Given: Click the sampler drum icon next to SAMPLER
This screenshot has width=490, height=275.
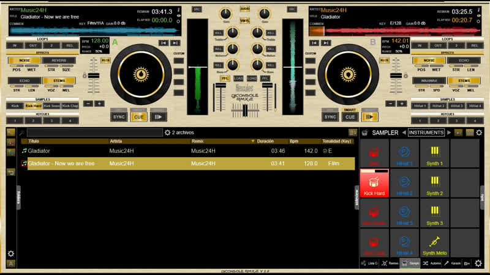Looking at the screenshot, I should 364,133.
